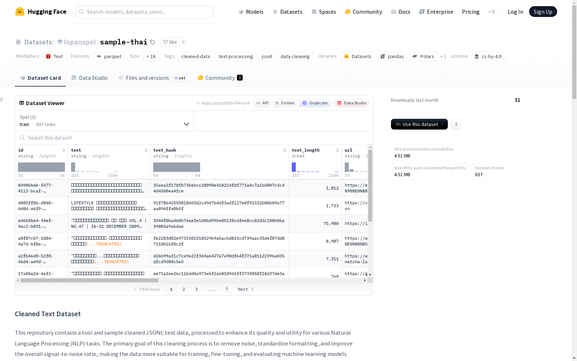Open Community in top navigation
This screenshot has height=361, width=577.
(364, 12)
